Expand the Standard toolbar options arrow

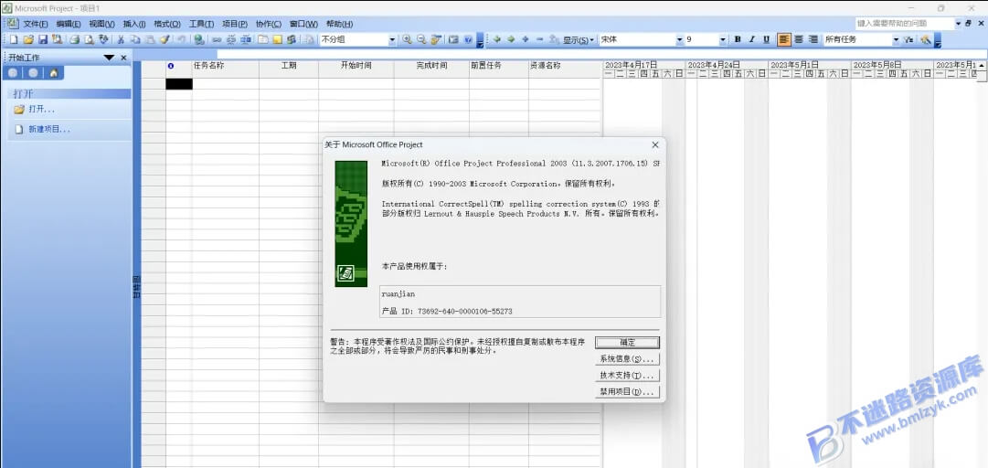click(x=480, y=39)
